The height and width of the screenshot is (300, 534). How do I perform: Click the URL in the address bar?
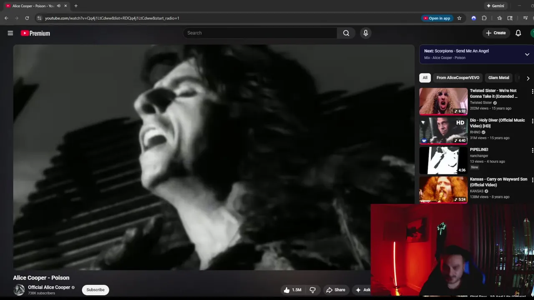[x=112, y=18]
